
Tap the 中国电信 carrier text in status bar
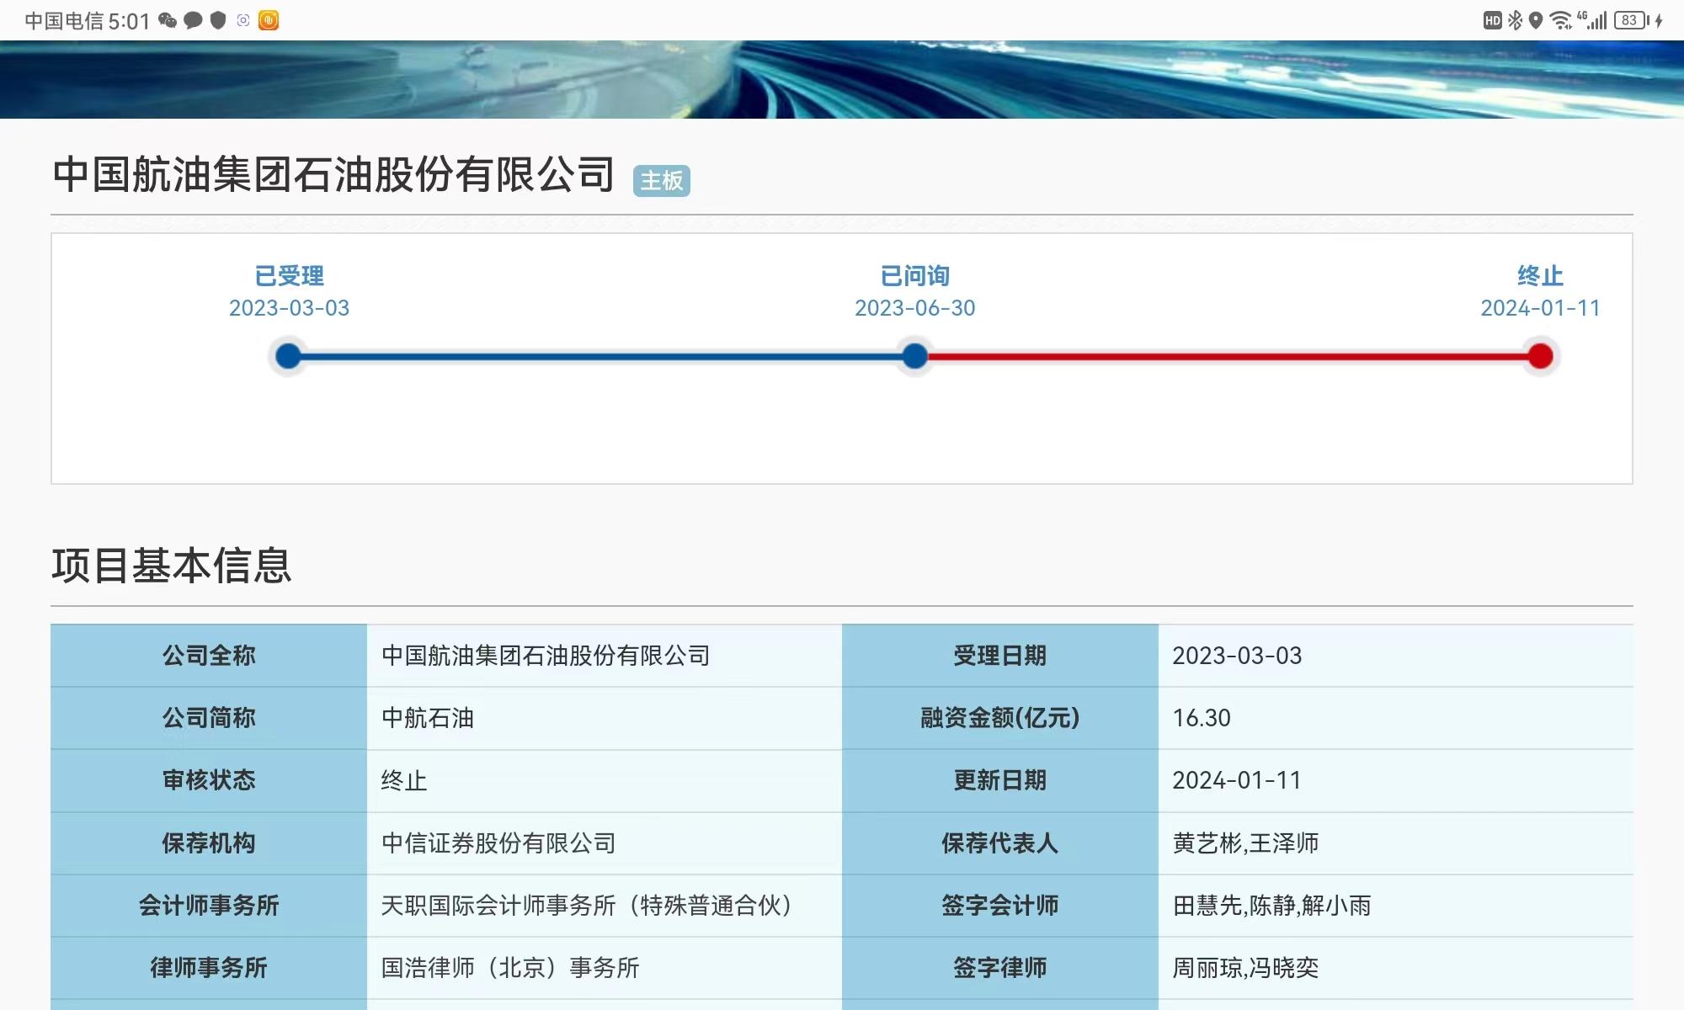coord(64,21)
